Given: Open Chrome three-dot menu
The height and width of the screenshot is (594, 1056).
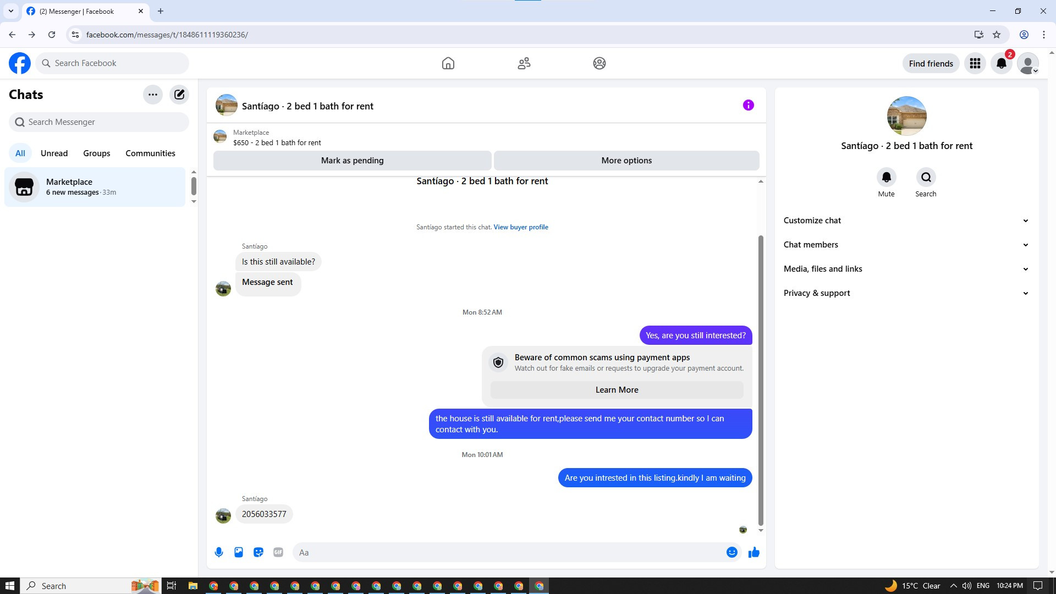Looking at the screenshot, I should click(x=1044, y=35).
